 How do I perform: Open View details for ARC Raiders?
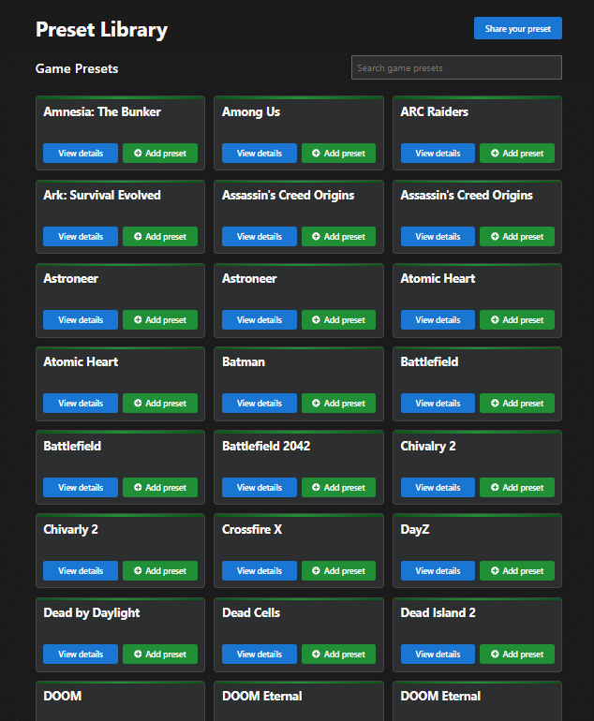438,154
